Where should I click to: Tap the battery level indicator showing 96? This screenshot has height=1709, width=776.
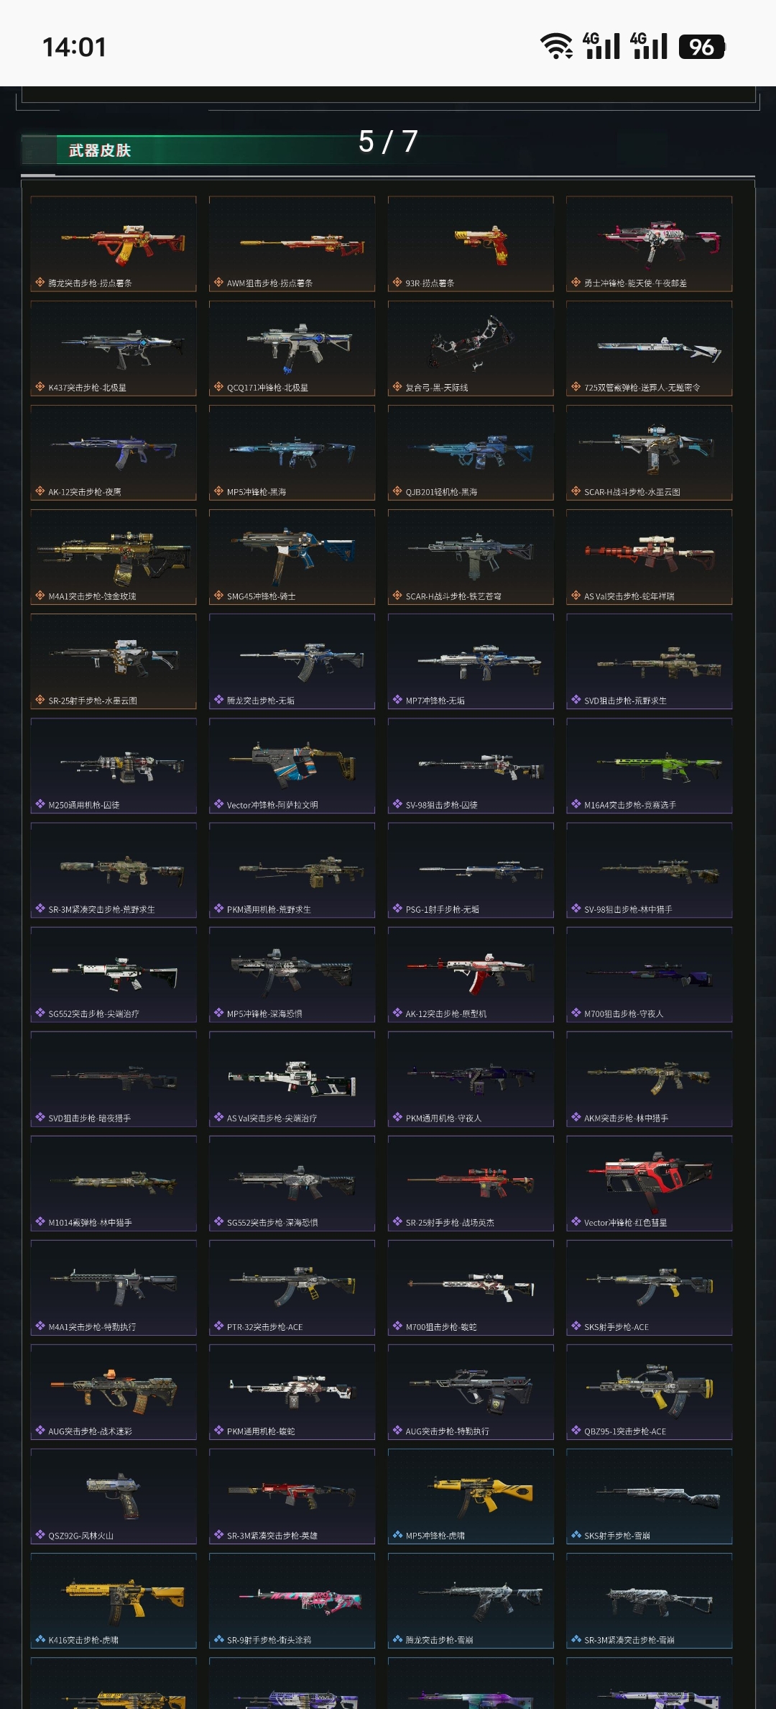click(701, 47)
